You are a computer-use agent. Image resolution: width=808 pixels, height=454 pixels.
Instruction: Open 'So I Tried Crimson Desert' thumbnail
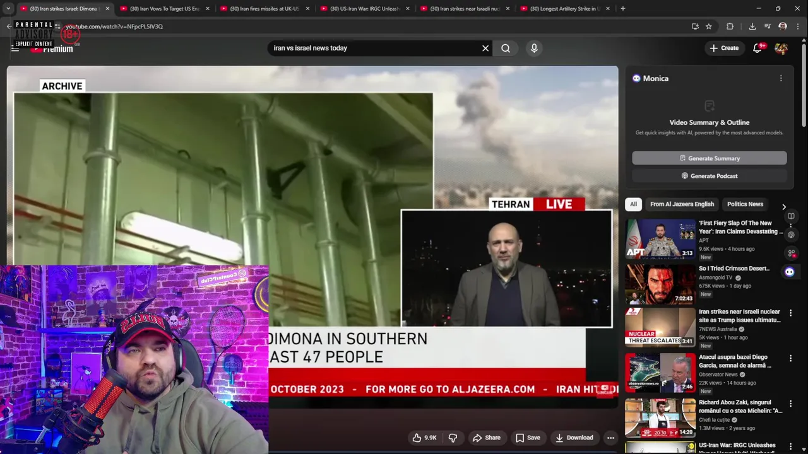(x=660, y=284)
